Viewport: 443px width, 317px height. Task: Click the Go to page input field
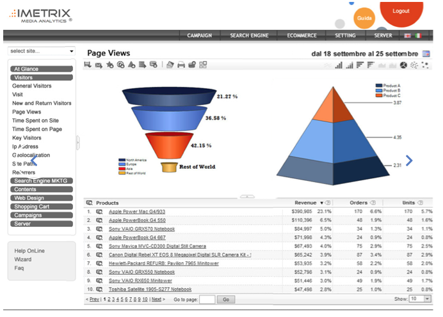click(207, 299)
